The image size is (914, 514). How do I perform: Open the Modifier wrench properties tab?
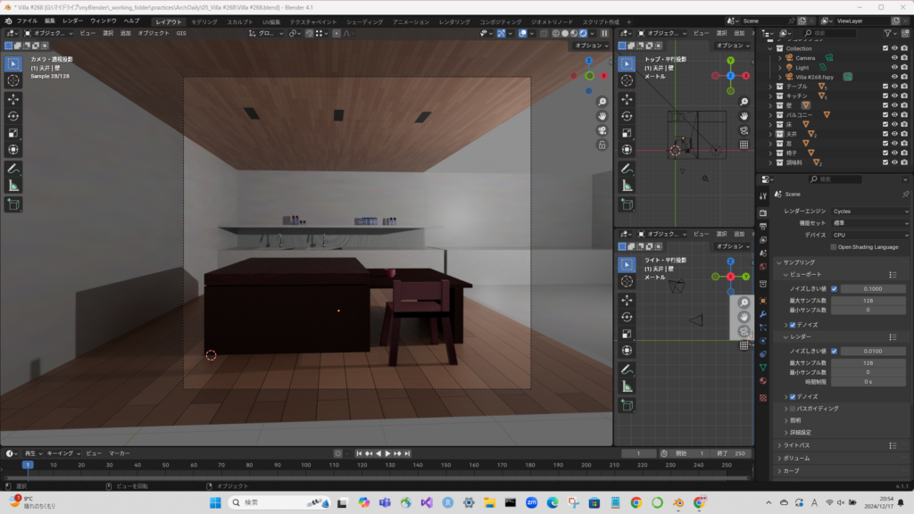pos(763,315)
